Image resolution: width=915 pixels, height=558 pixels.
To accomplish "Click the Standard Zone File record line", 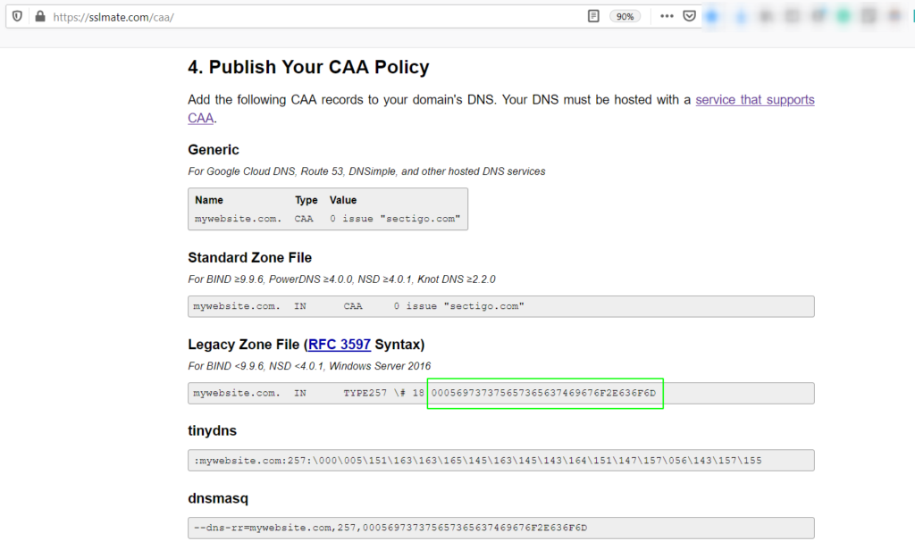I will pyautogui.click(x=357, y=306).
